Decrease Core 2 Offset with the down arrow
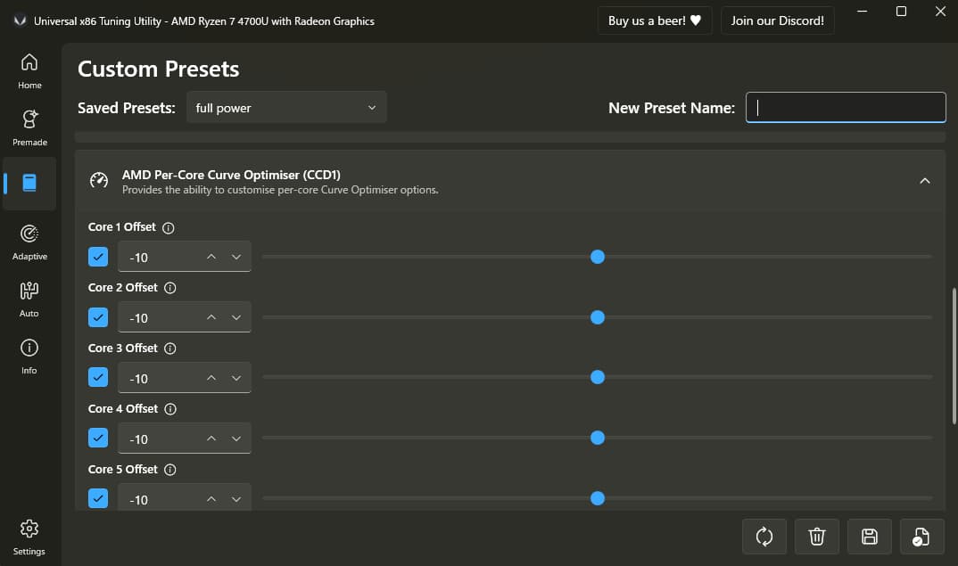 pos(236,317)
